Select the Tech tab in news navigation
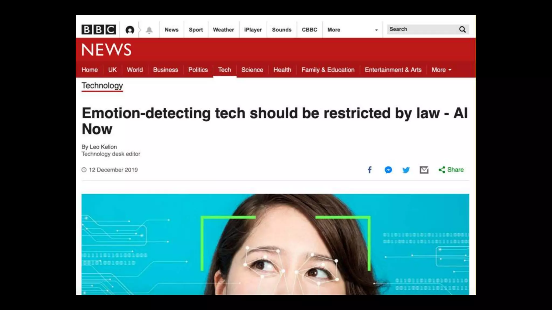 [x=225, y=70]
